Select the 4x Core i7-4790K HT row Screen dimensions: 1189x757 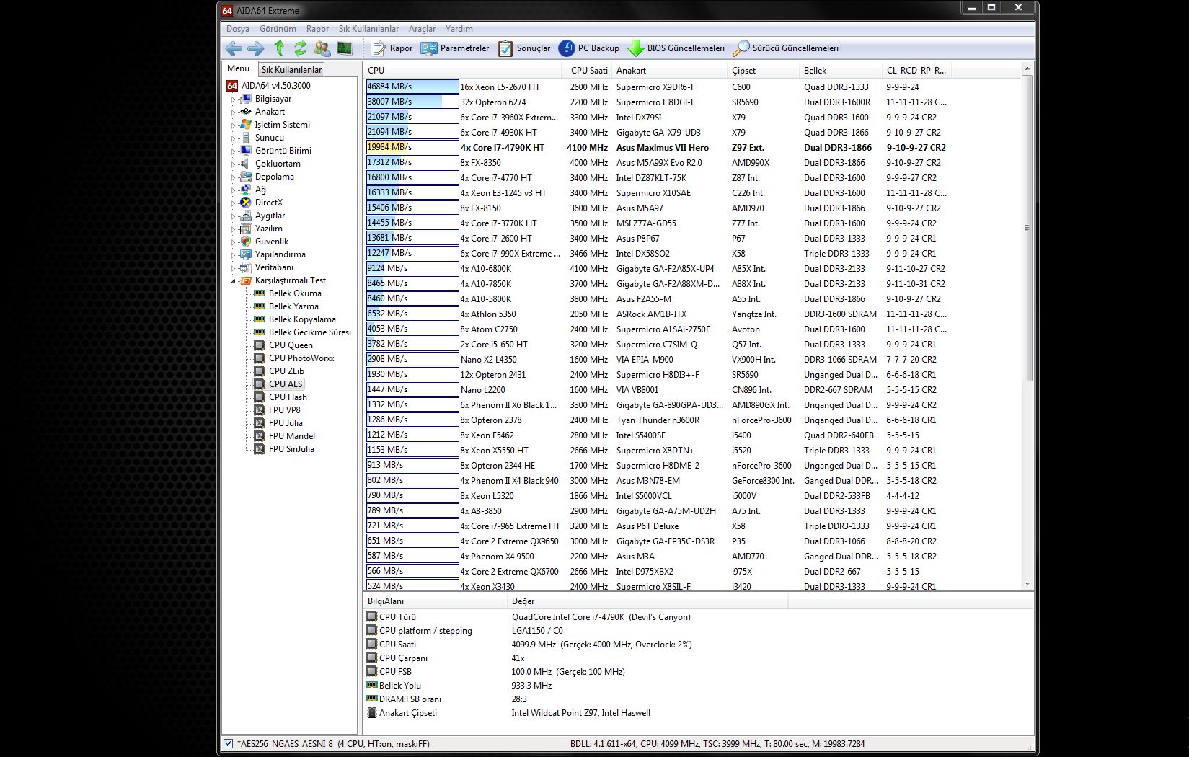click(693, 147)
